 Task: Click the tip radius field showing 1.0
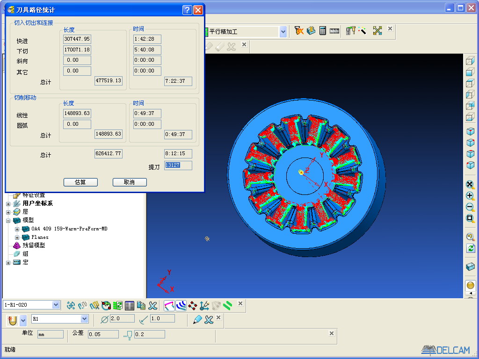[162, 318]
